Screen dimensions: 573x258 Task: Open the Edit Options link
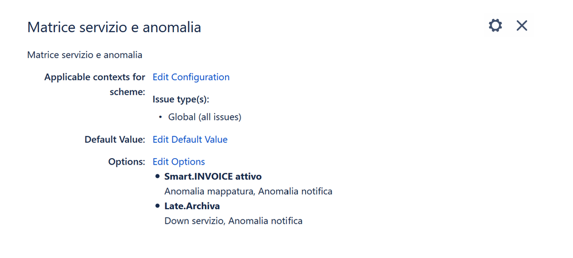(x=179, y=162)
